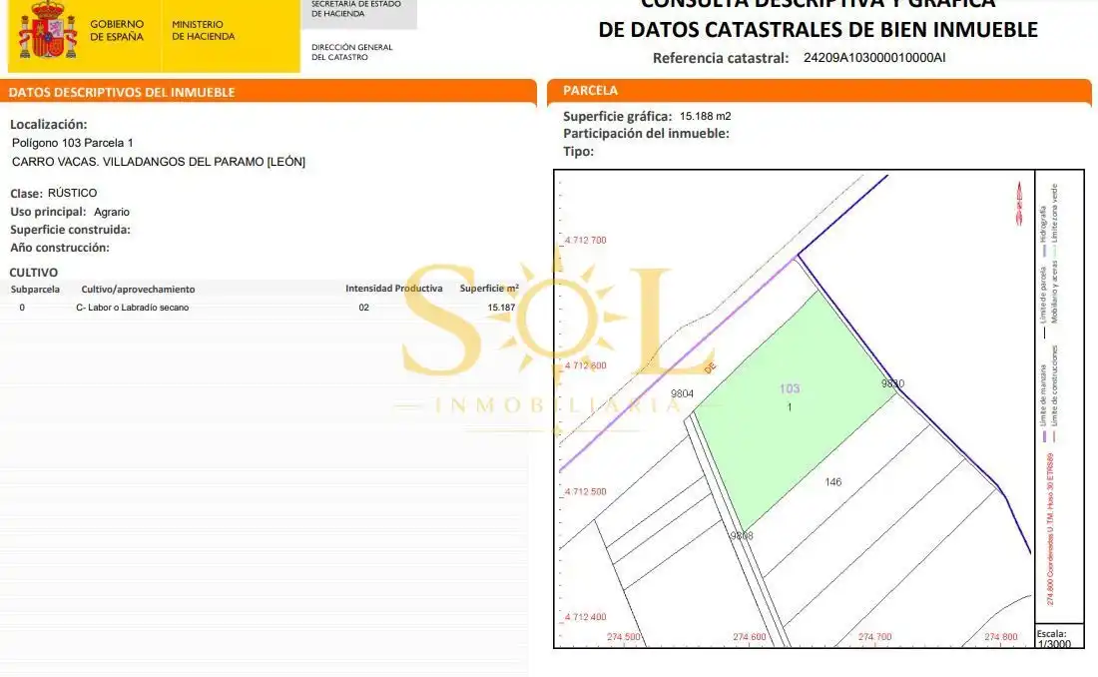Click the GOBIERNO DE ESPAÑA text
Screen dimensions: 1098x677
(x=116, y=30)
